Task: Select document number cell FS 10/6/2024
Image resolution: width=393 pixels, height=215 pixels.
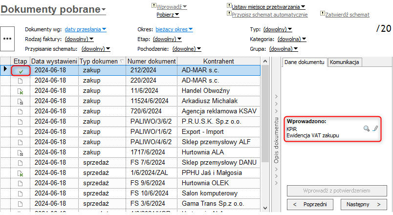Action: [x=152, y=193]
